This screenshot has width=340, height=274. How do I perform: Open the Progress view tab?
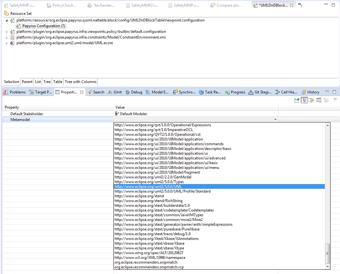tap(235, 92)
